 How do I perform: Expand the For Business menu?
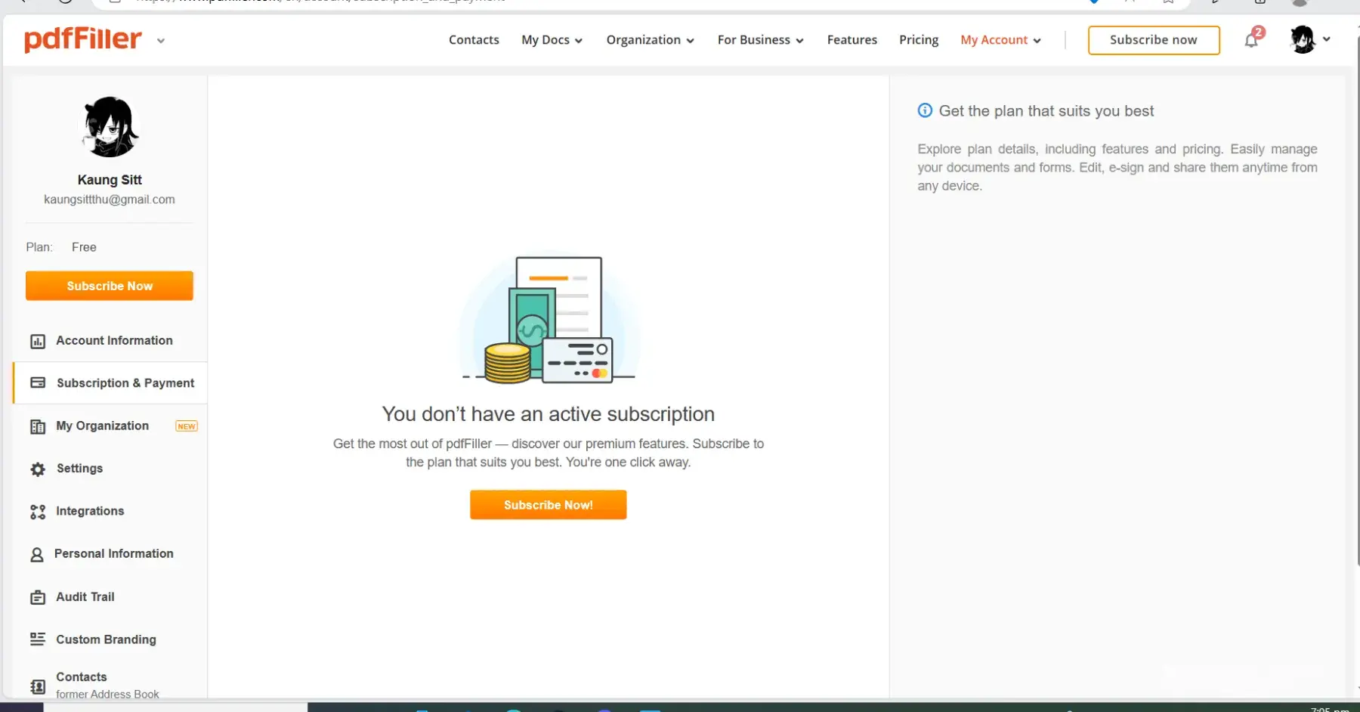760,40
